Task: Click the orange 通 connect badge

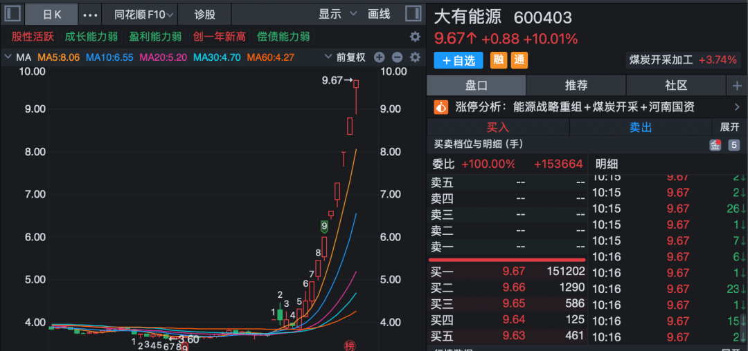Action: 519,60
